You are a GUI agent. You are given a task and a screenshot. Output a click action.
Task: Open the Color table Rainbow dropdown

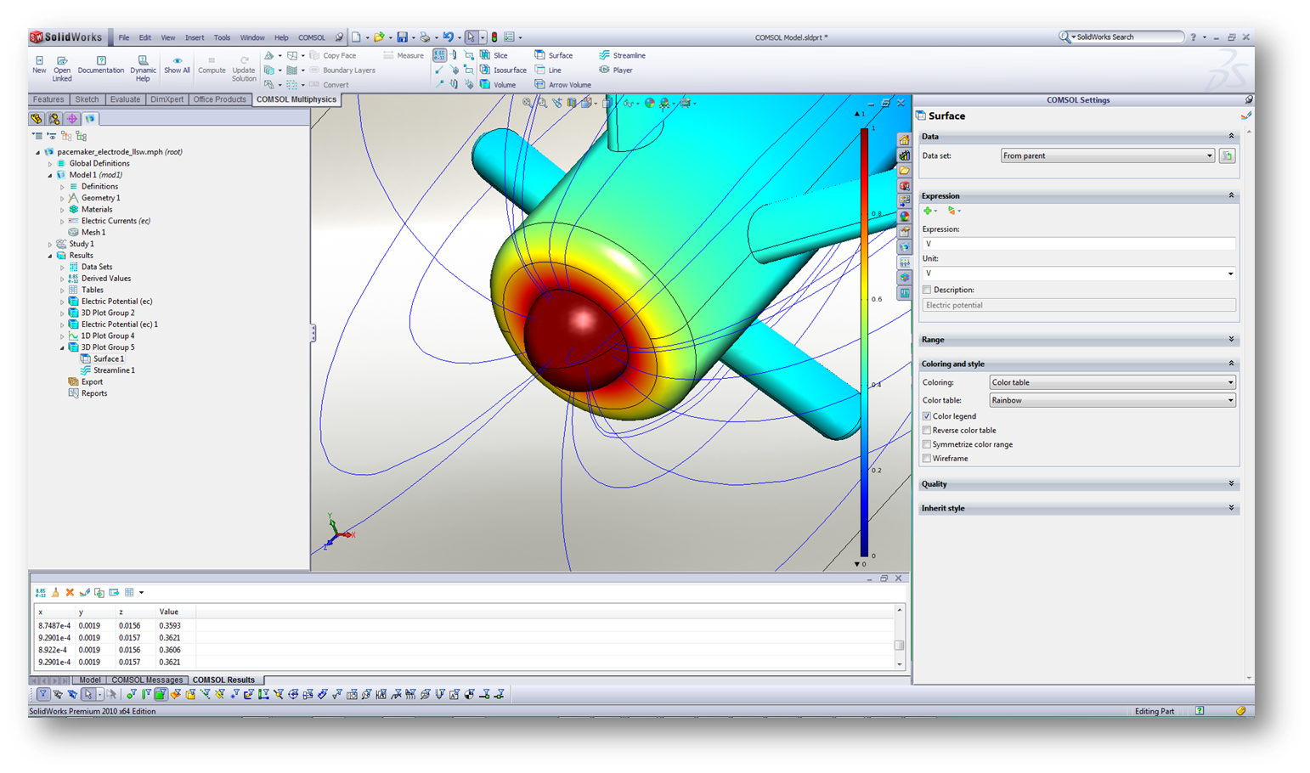click(1112, 400)
